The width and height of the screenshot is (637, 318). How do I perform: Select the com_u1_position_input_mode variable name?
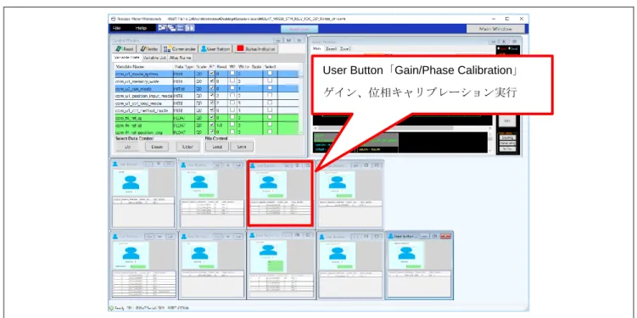(x=143, y=96)
